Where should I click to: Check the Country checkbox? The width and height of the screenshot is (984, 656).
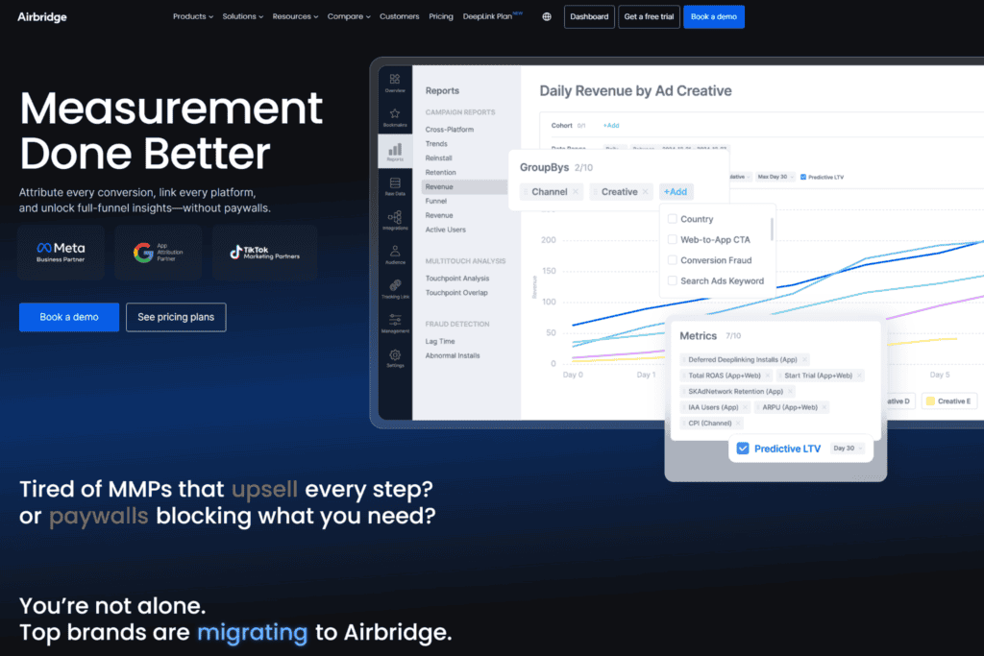[x=673, y=219]
